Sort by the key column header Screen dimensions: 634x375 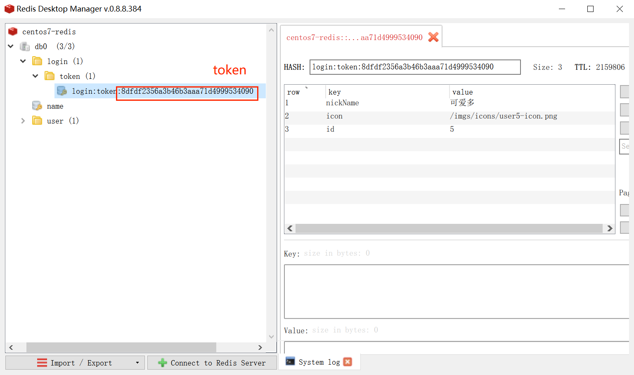(387, 92)
